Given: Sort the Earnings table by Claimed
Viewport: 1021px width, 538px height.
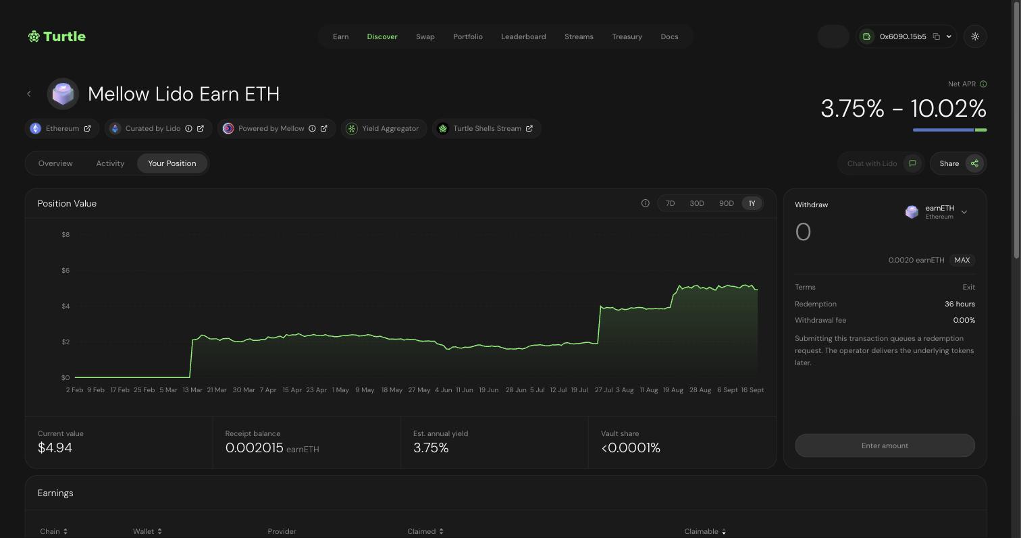Looking at the screenshot, I should tap(425, 531).
